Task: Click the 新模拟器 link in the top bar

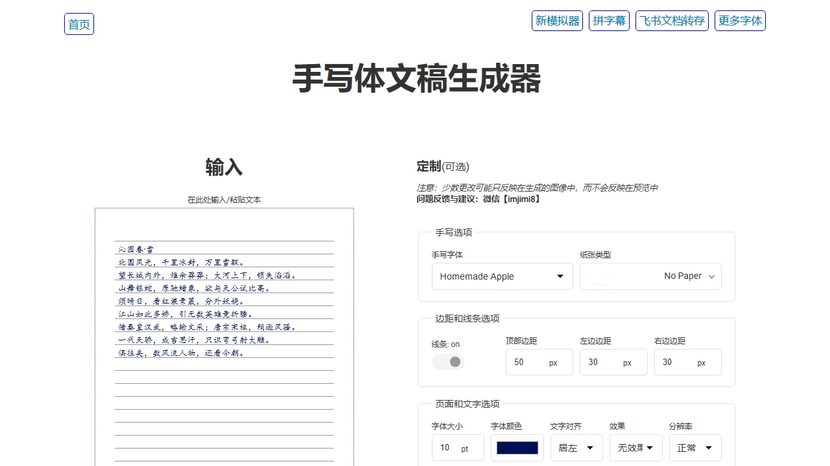Action: (x=557, y=20)
